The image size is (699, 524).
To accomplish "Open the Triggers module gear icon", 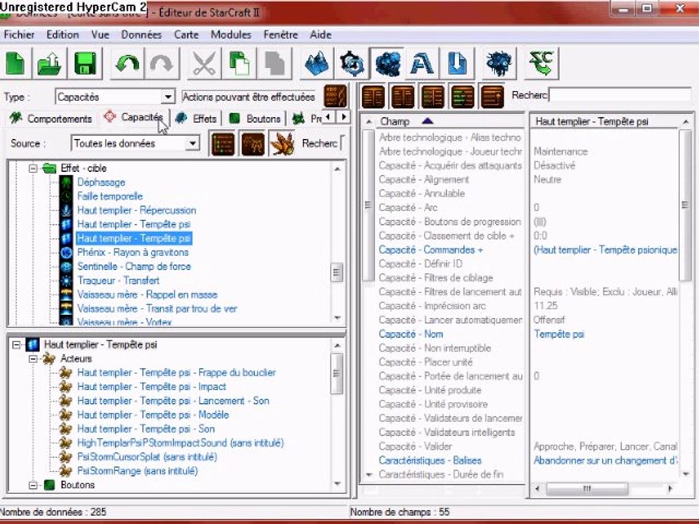I will (x=352, y=63).
